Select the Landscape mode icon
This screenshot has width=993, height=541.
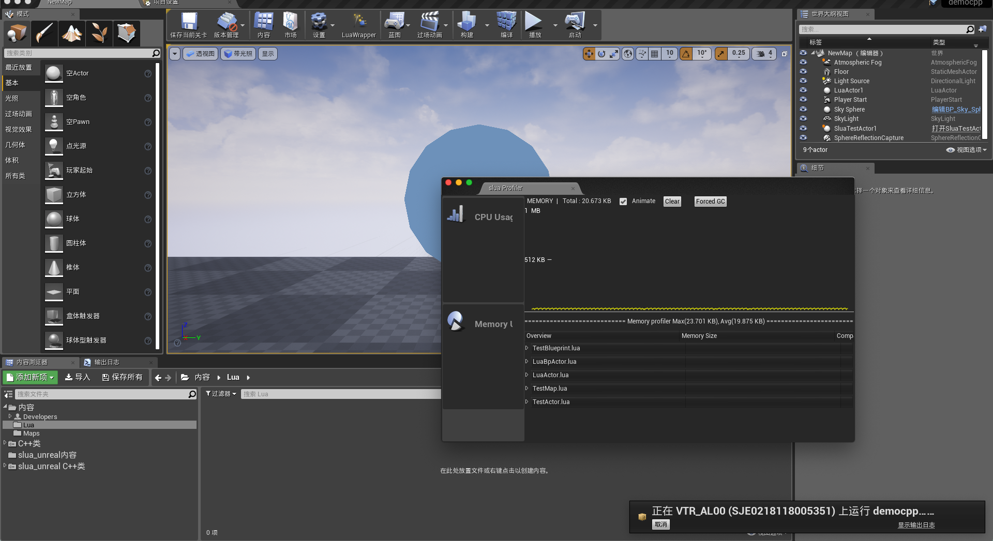coord(71,33)
